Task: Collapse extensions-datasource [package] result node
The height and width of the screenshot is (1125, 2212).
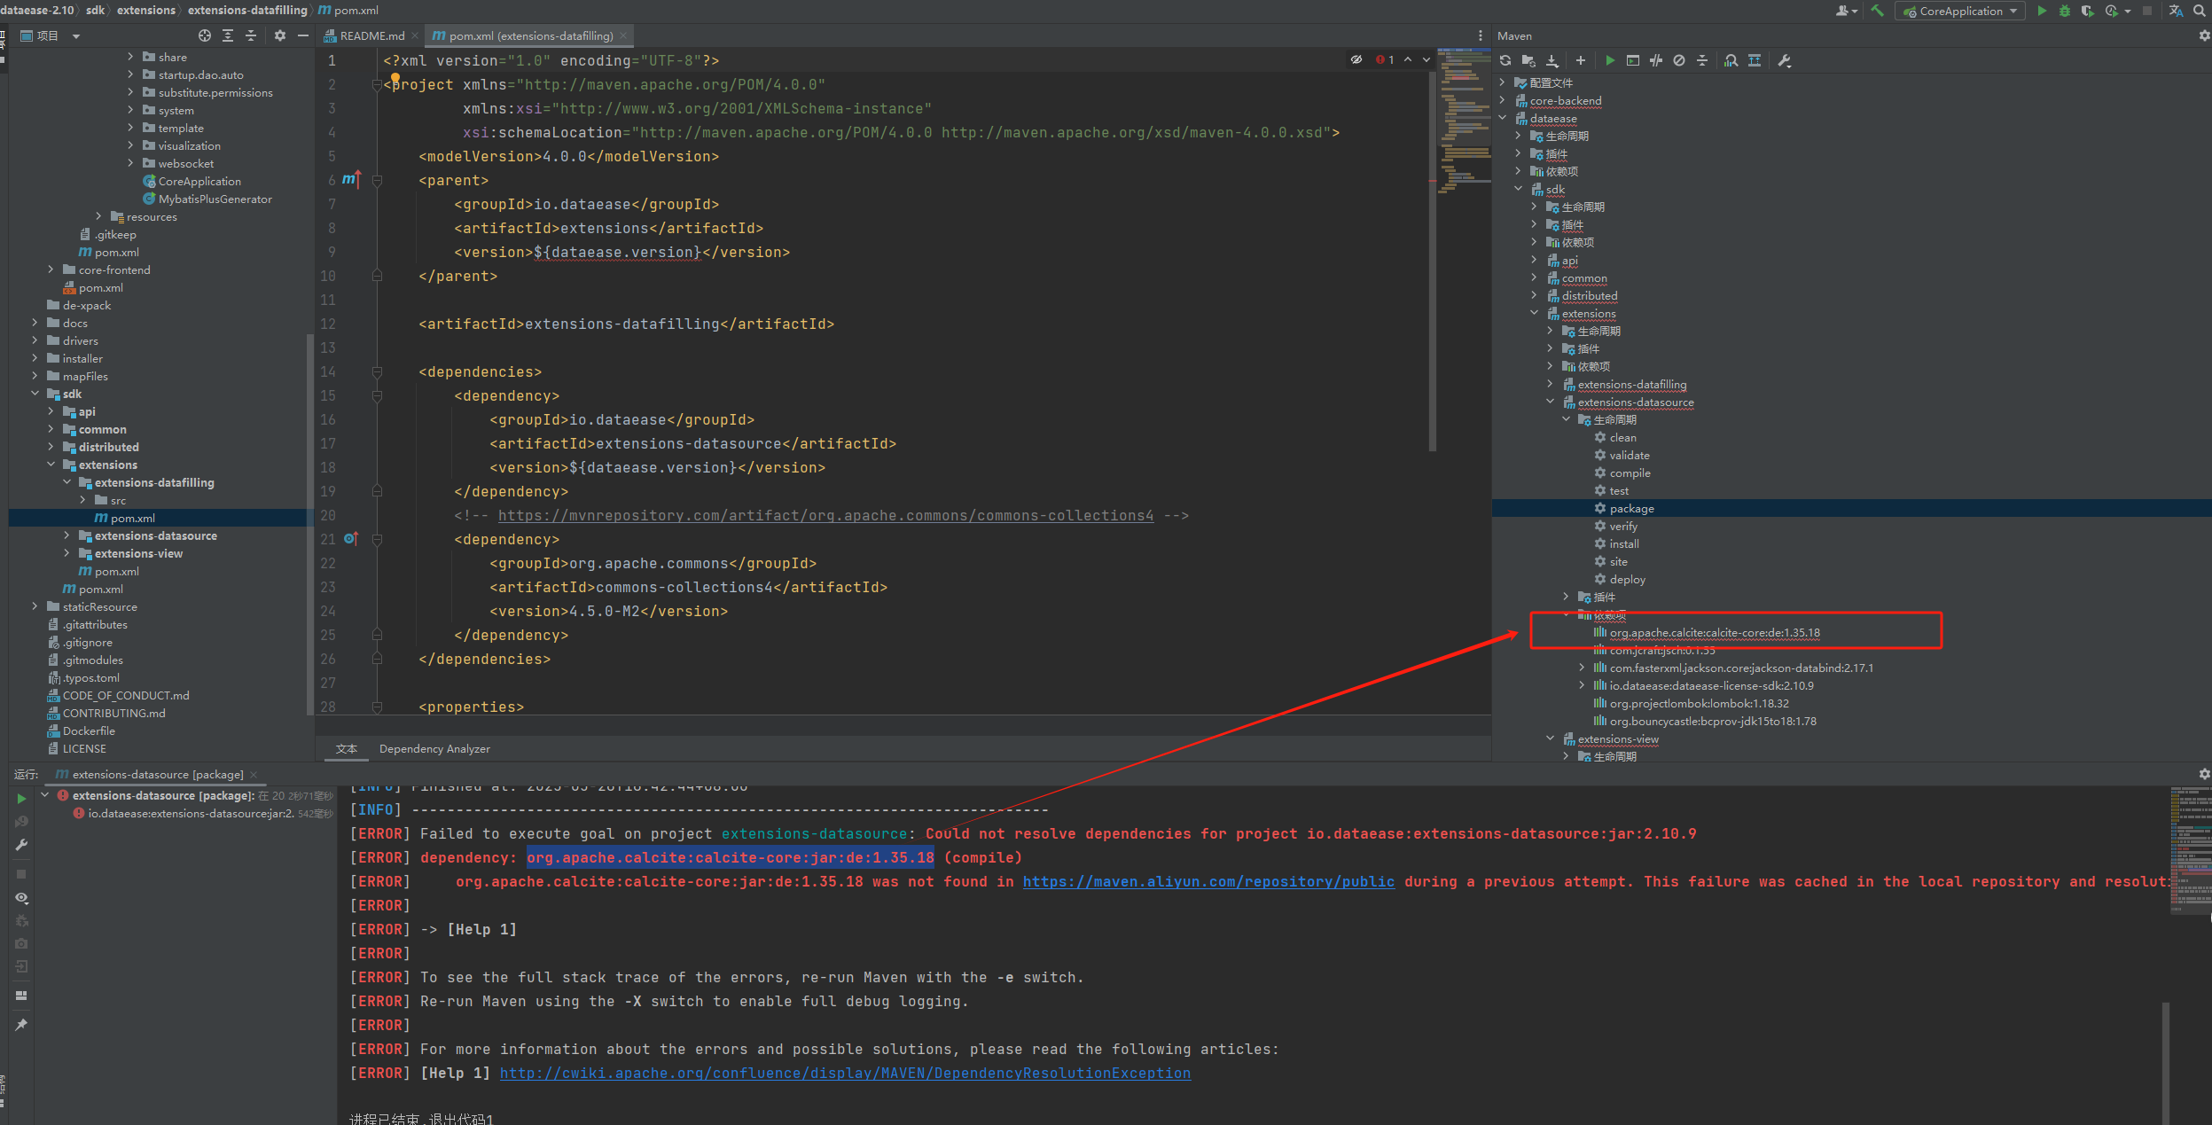Action: pos(45,795)
